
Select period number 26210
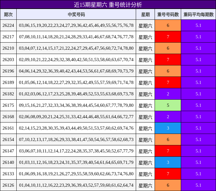[x=8, y=48]
